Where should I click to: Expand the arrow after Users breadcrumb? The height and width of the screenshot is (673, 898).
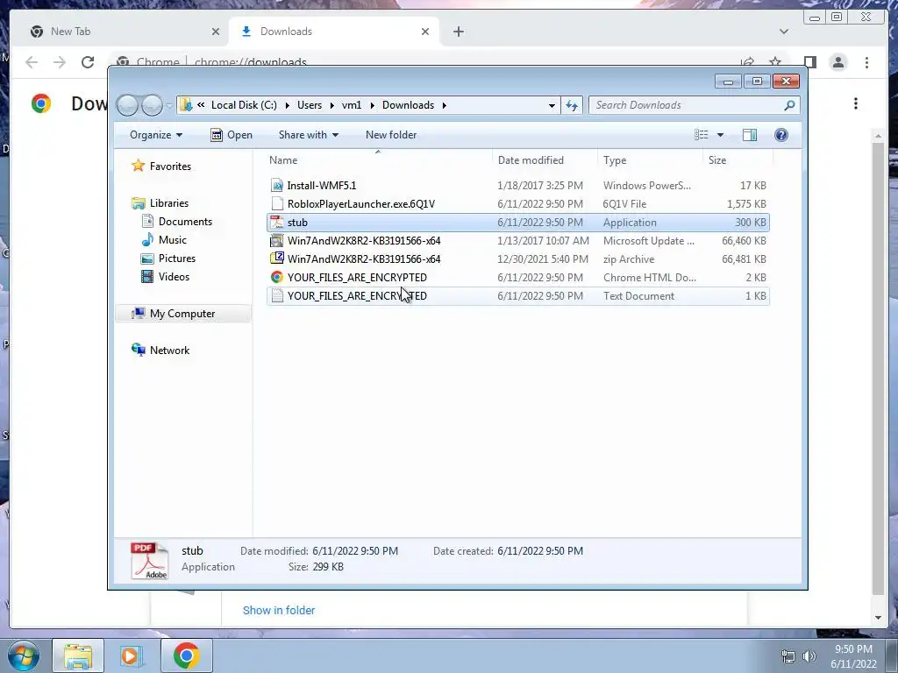point(331,105)
